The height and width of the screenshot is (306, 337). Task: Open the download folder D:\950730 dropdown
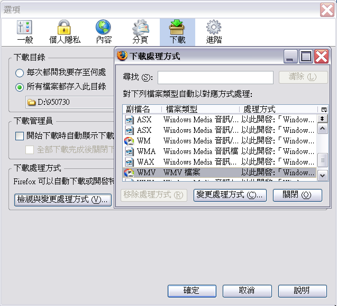[69, 102]
